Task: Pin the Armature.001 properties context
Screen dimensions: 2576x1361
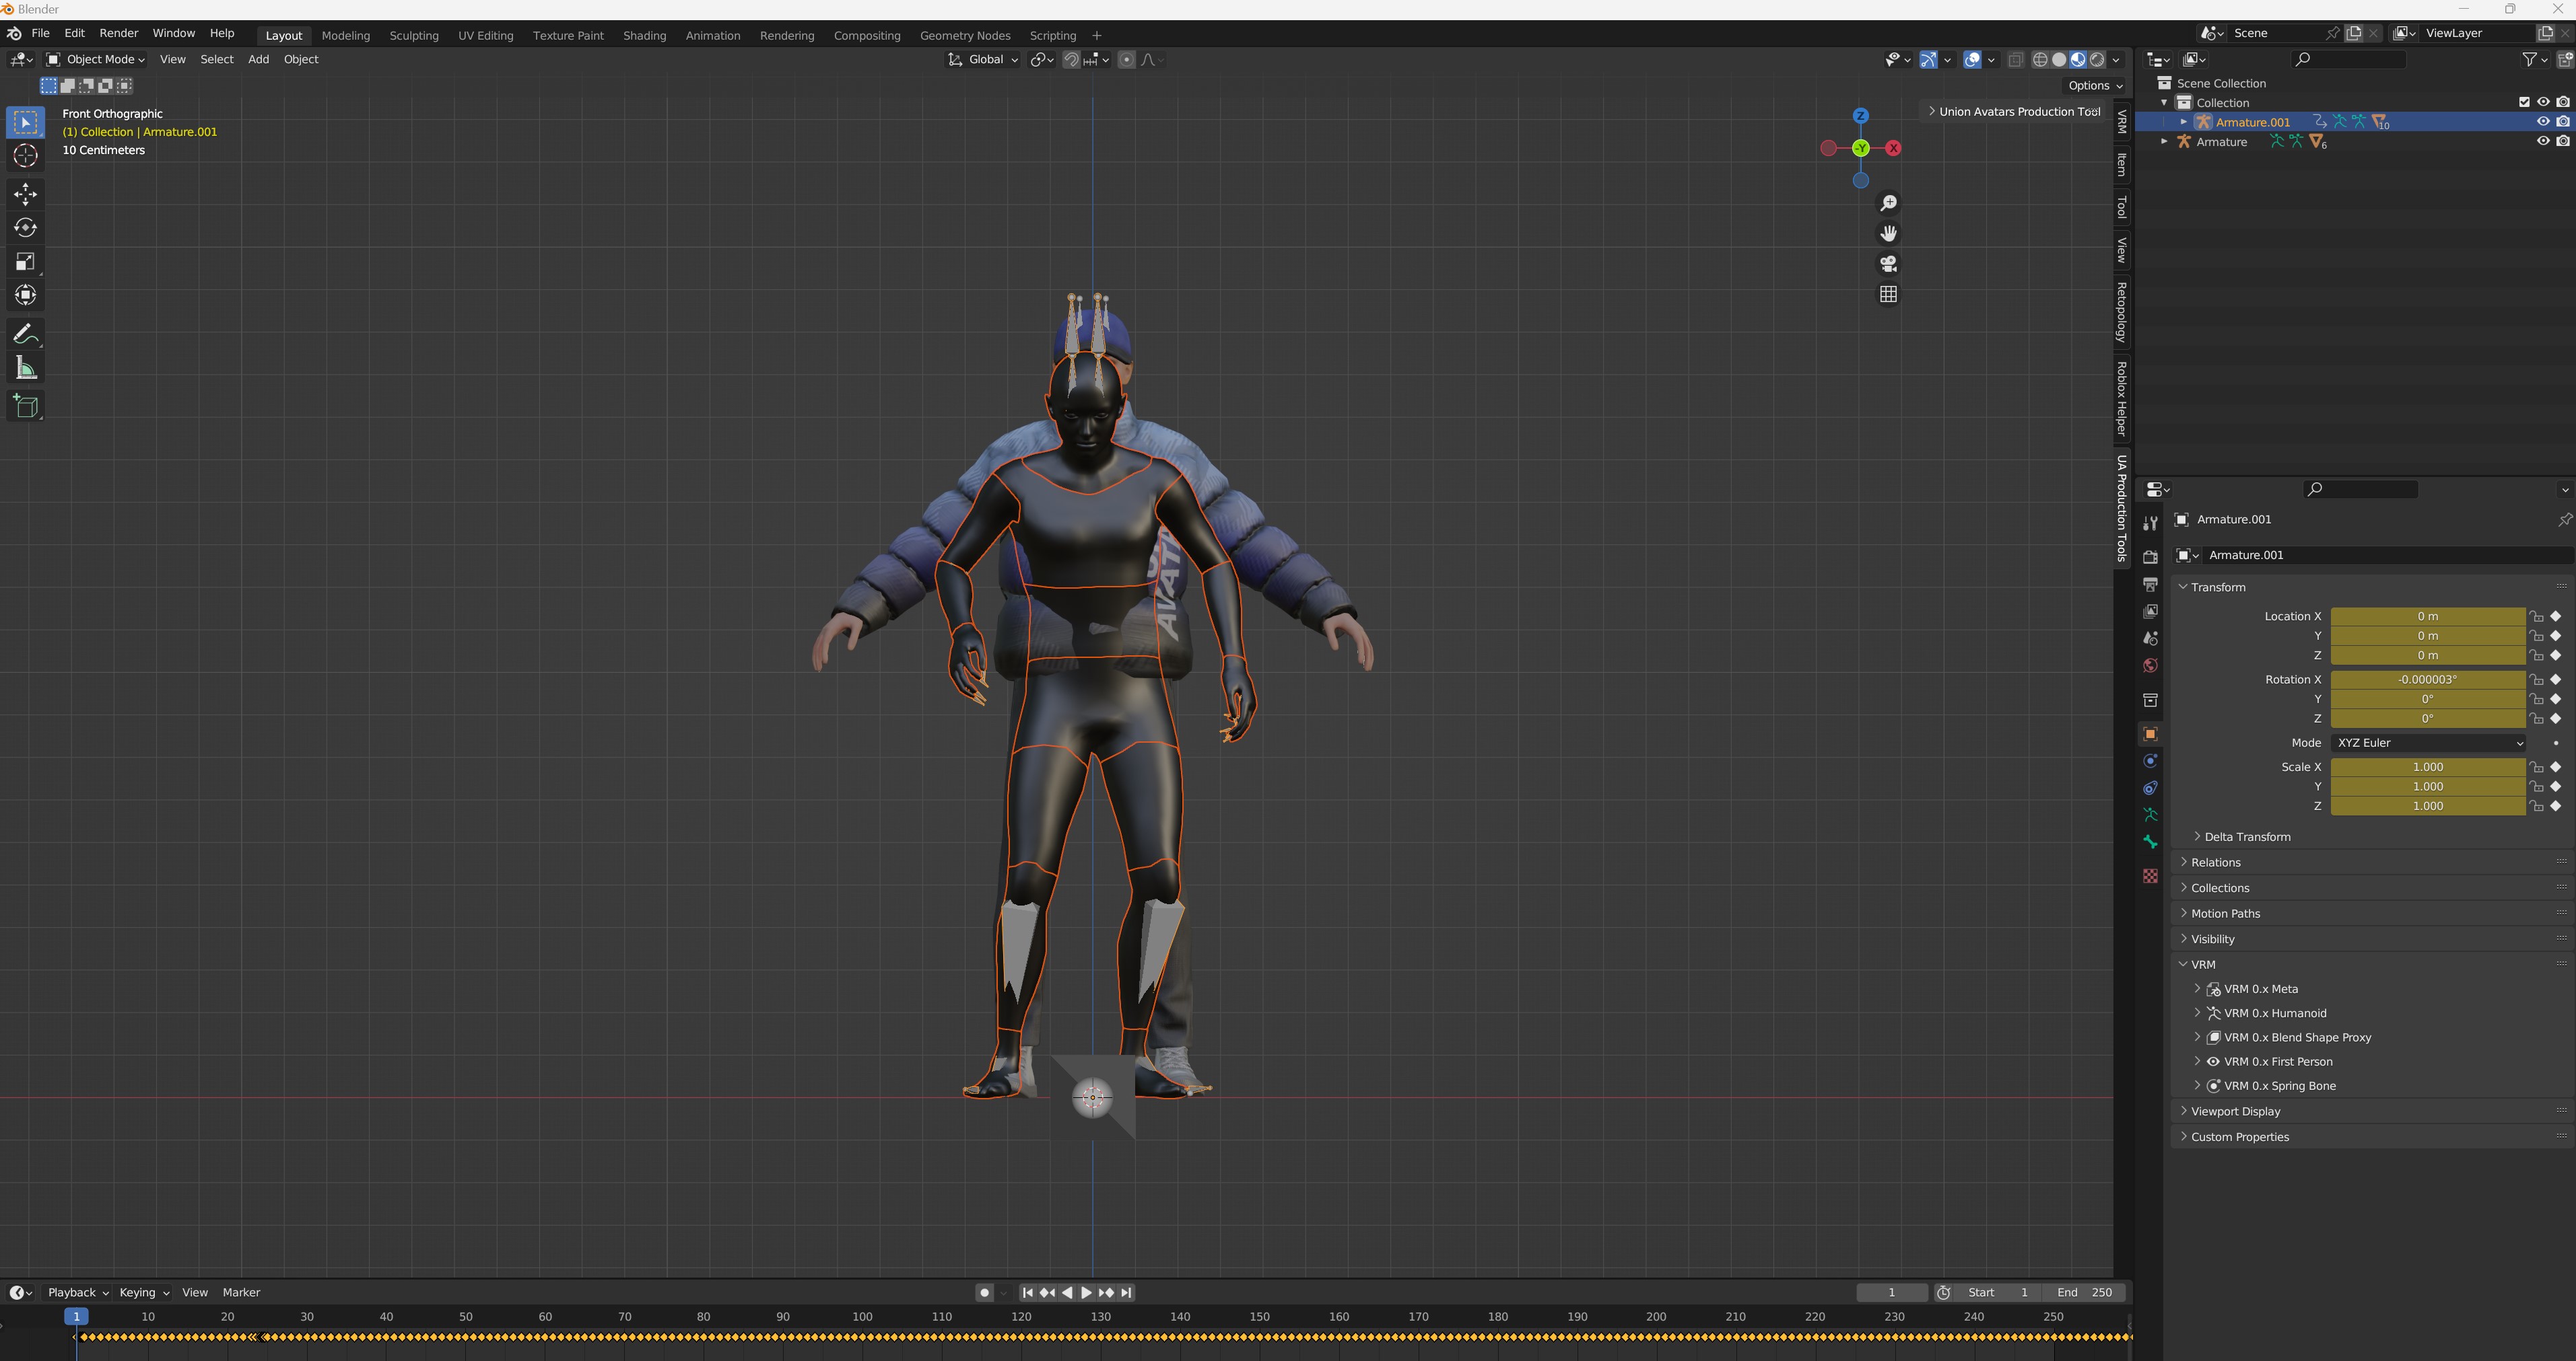Action: (2564, 519)
